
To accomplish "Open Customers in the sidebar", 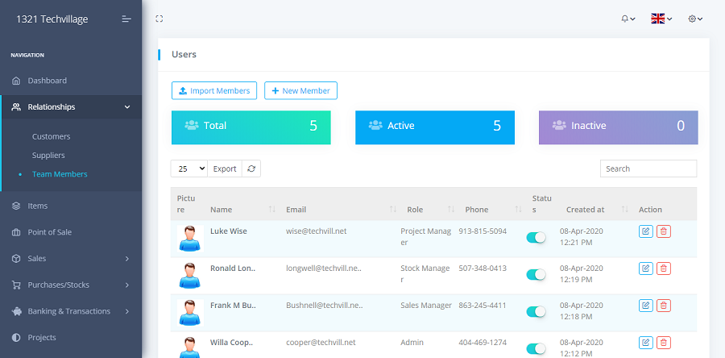I will (x=51, y=136).
